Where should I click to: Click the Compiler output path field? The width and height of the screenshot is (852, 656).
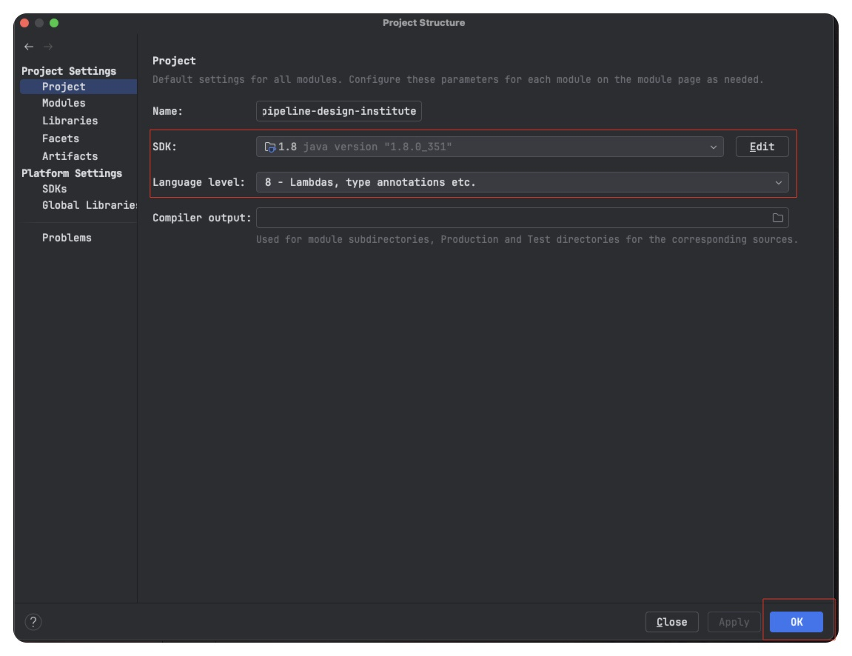coord(511,218)
